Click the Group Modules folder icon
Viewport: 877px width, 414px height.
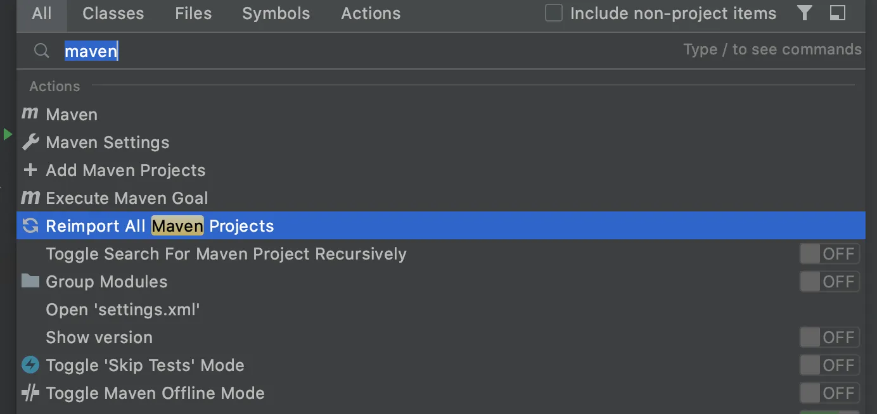(x=30, y=281)
